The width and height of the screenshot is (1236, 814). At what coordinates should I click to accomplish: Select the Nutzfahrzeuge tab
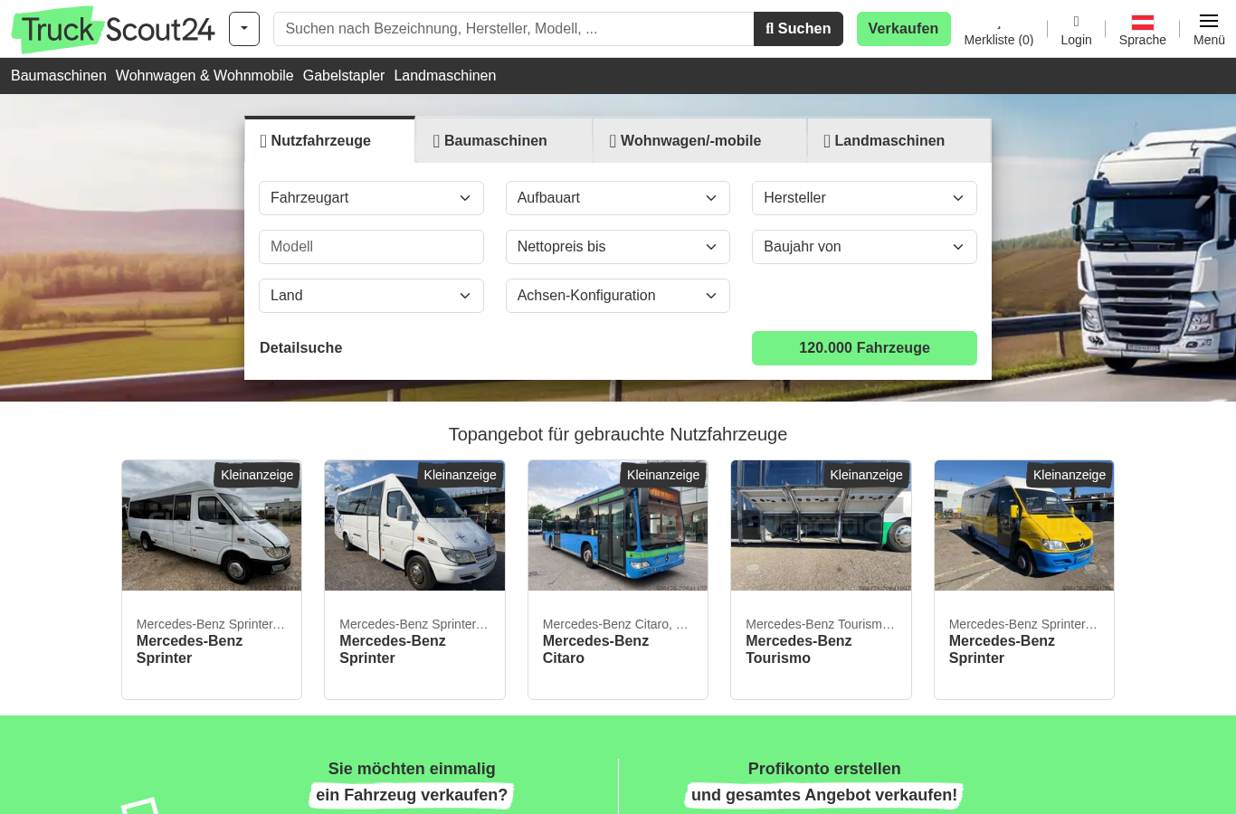329,140
